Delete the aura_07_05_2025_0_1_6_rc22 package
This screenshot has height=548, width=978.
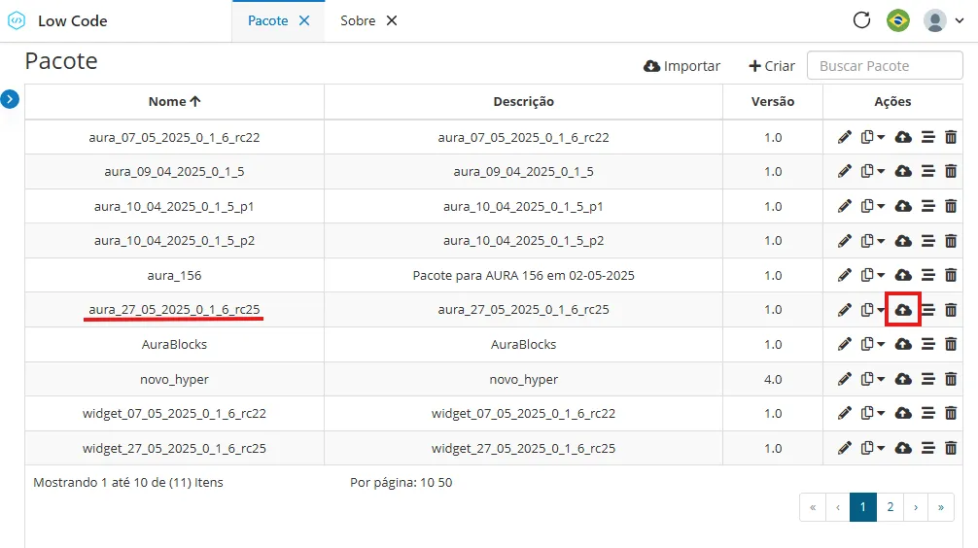[951, 137]
